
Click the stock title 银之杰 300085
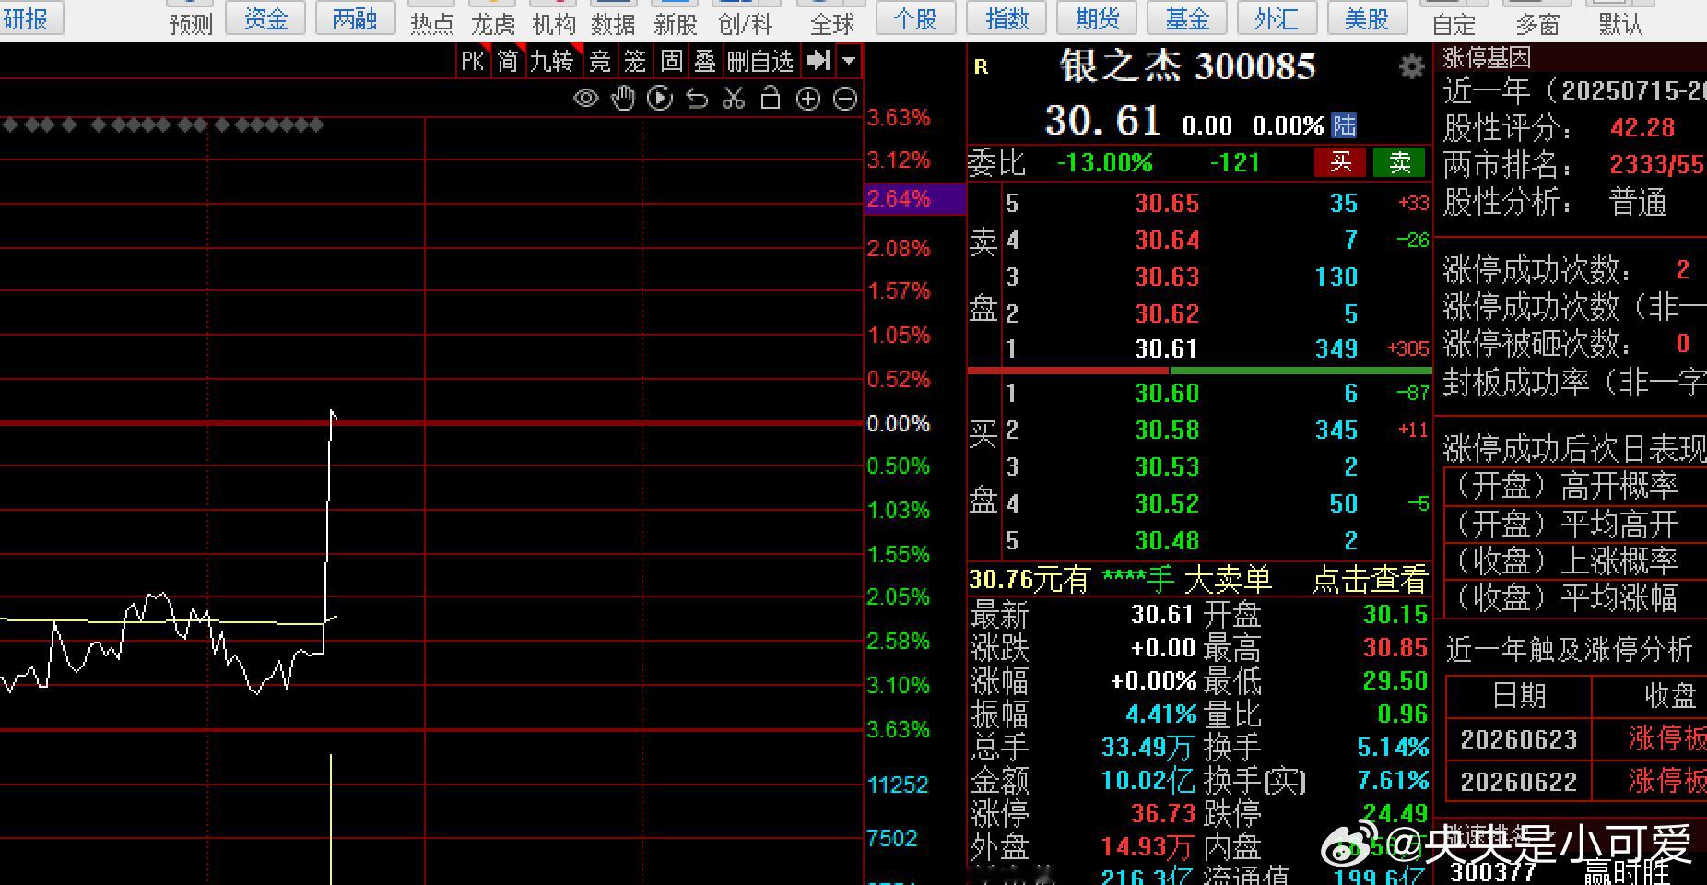(1188, 66)
